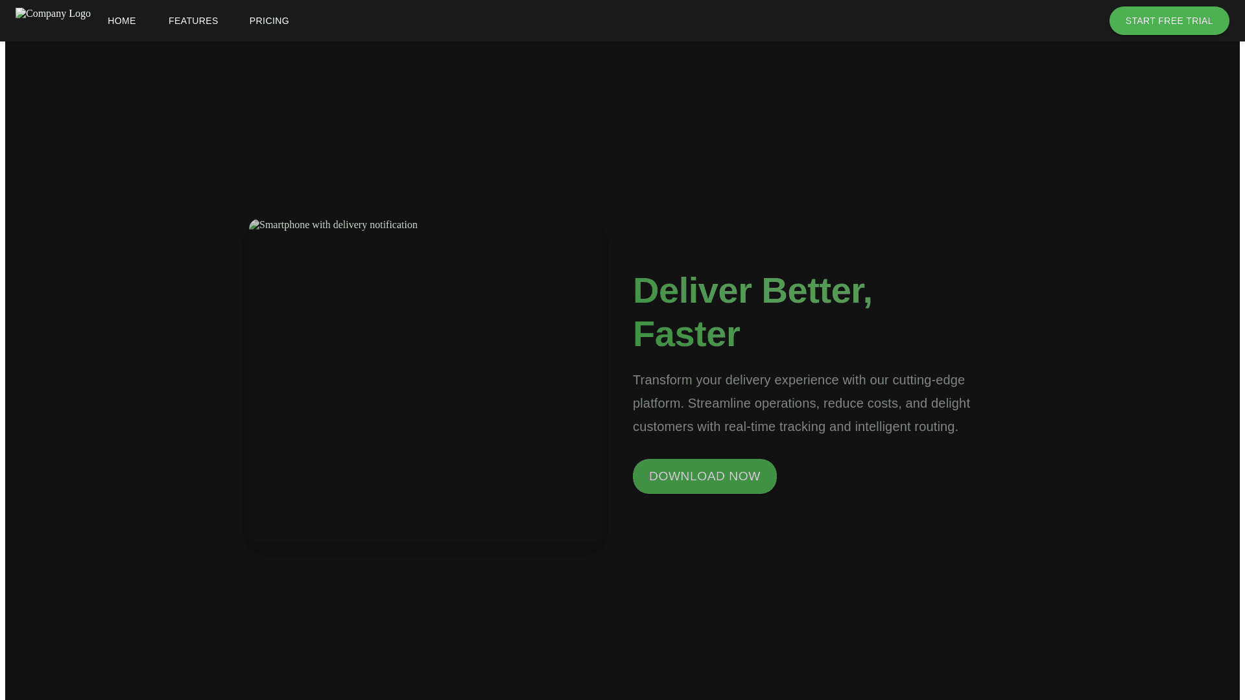Click the broken smartphone image icon

point(254,225)
